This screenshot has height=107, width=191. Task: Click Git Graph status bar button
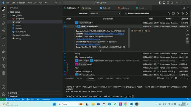coord(46,100)
